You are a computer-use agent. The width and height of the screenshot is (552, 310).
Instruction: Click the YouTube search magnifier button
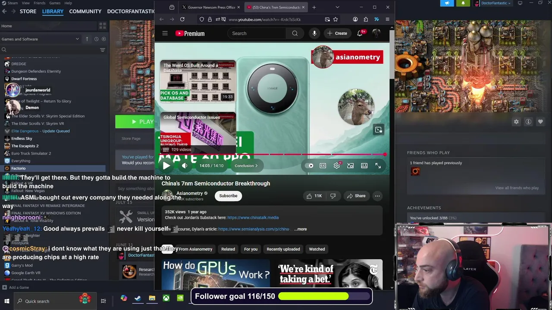pyautogui.click(x=295, y=33)
